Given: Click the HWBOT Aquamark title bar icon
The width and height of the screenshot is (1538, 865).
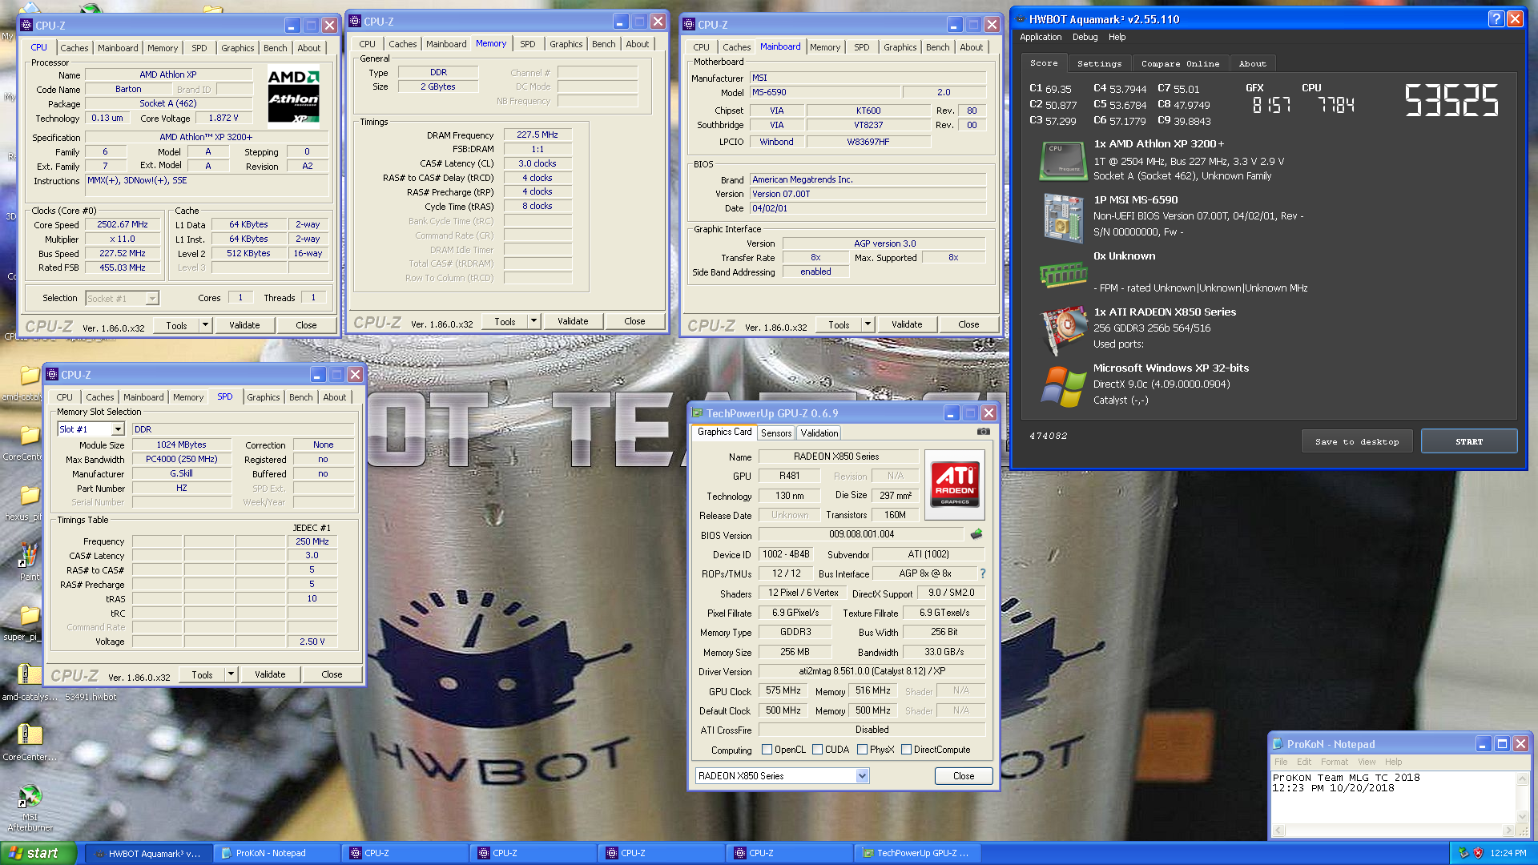Looking at the screenshot, I should point(1020,19).
